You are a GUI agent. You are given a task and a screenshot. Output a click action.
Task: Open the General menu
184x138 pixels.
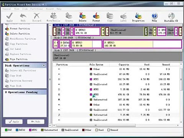point(7,9)
